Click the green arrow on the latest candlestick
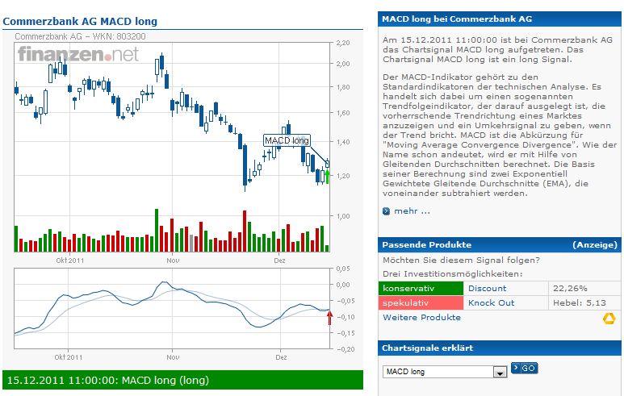624x396 pixels. pyautogui.click(x=327, y=176)
